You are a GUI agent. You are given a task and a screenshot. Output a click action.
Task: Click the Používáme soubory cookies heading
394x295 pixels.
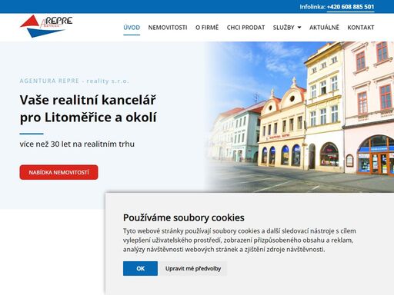184,217
